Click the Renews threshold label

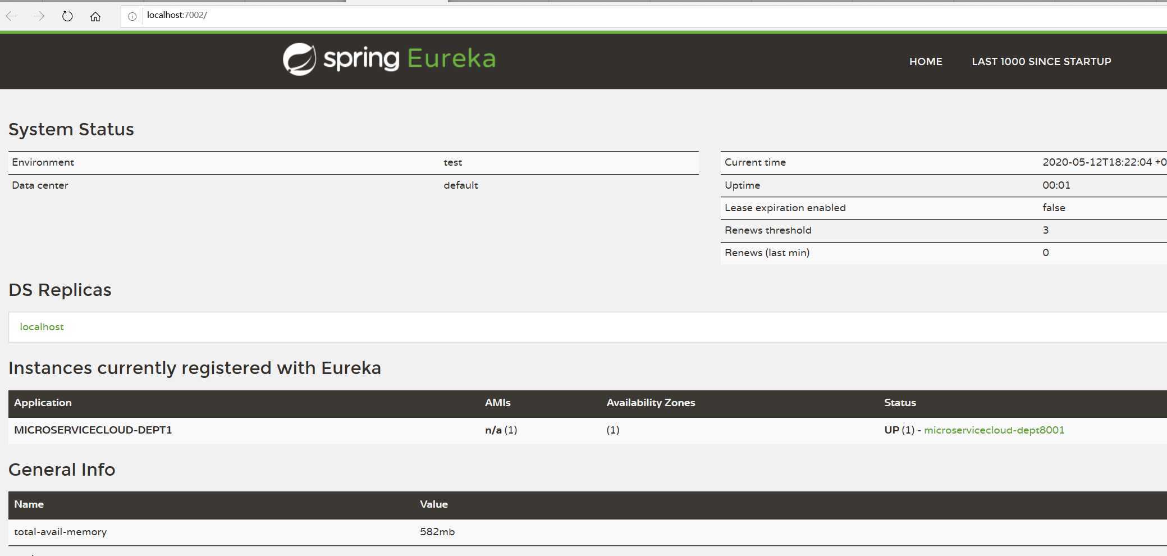(768, 230)
